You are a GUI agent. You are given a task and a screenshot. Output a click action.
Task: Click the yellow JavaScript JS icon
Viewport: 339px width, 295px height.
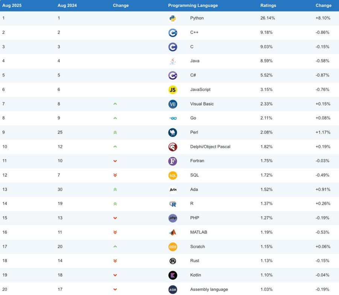(x=173, y=89)
